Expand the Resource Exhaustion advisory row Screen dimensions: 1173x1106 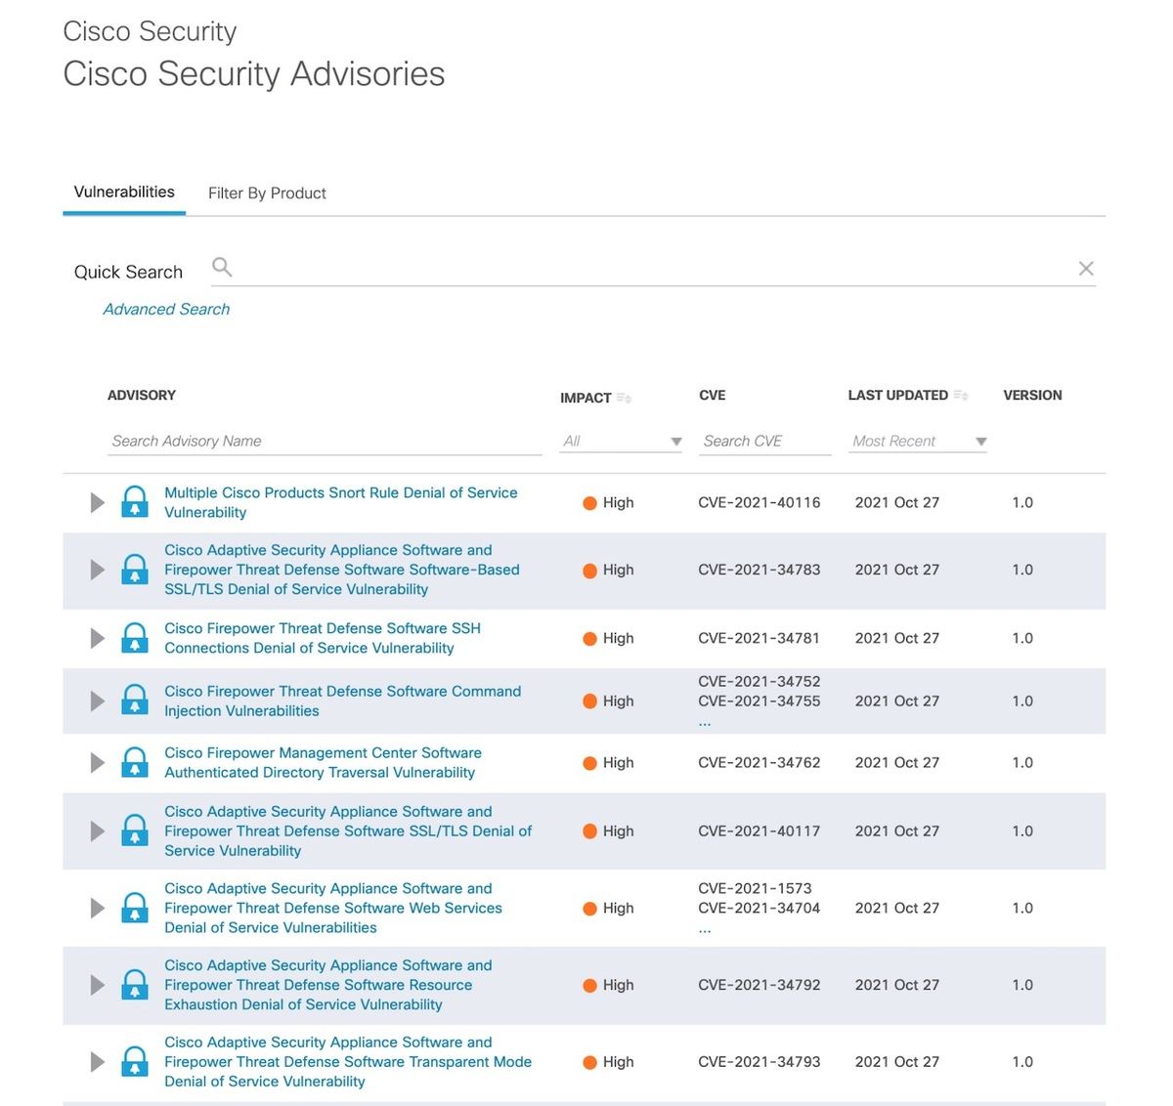[x=97, y=985]
